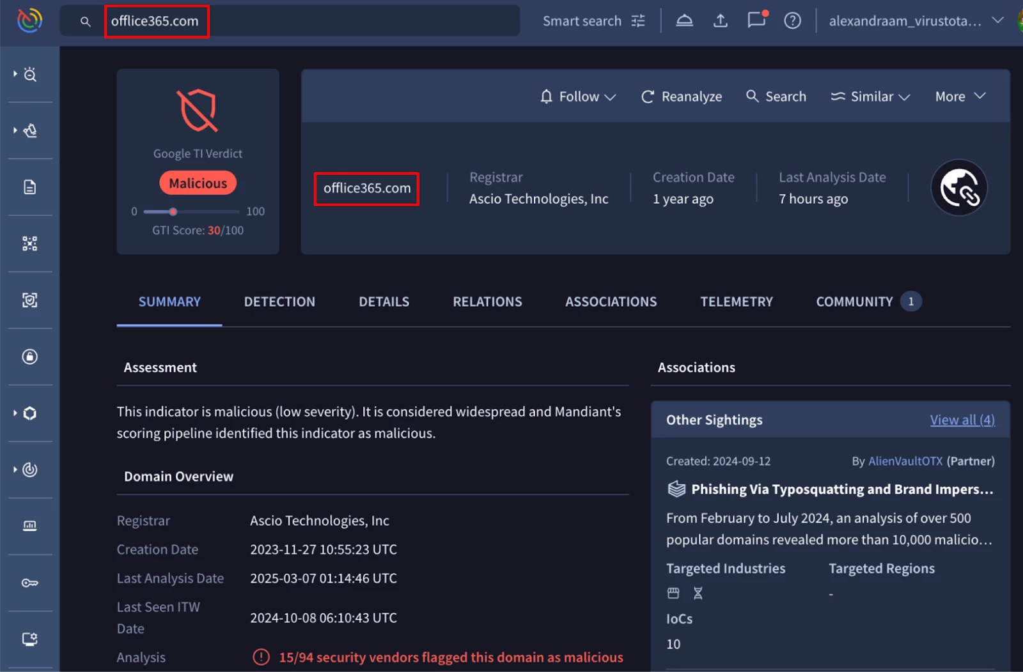The image size is (1023, 672).
Task: Click the Creation Date value 2023-11-27 10:55:23 UTC
Action: [324, 549]
